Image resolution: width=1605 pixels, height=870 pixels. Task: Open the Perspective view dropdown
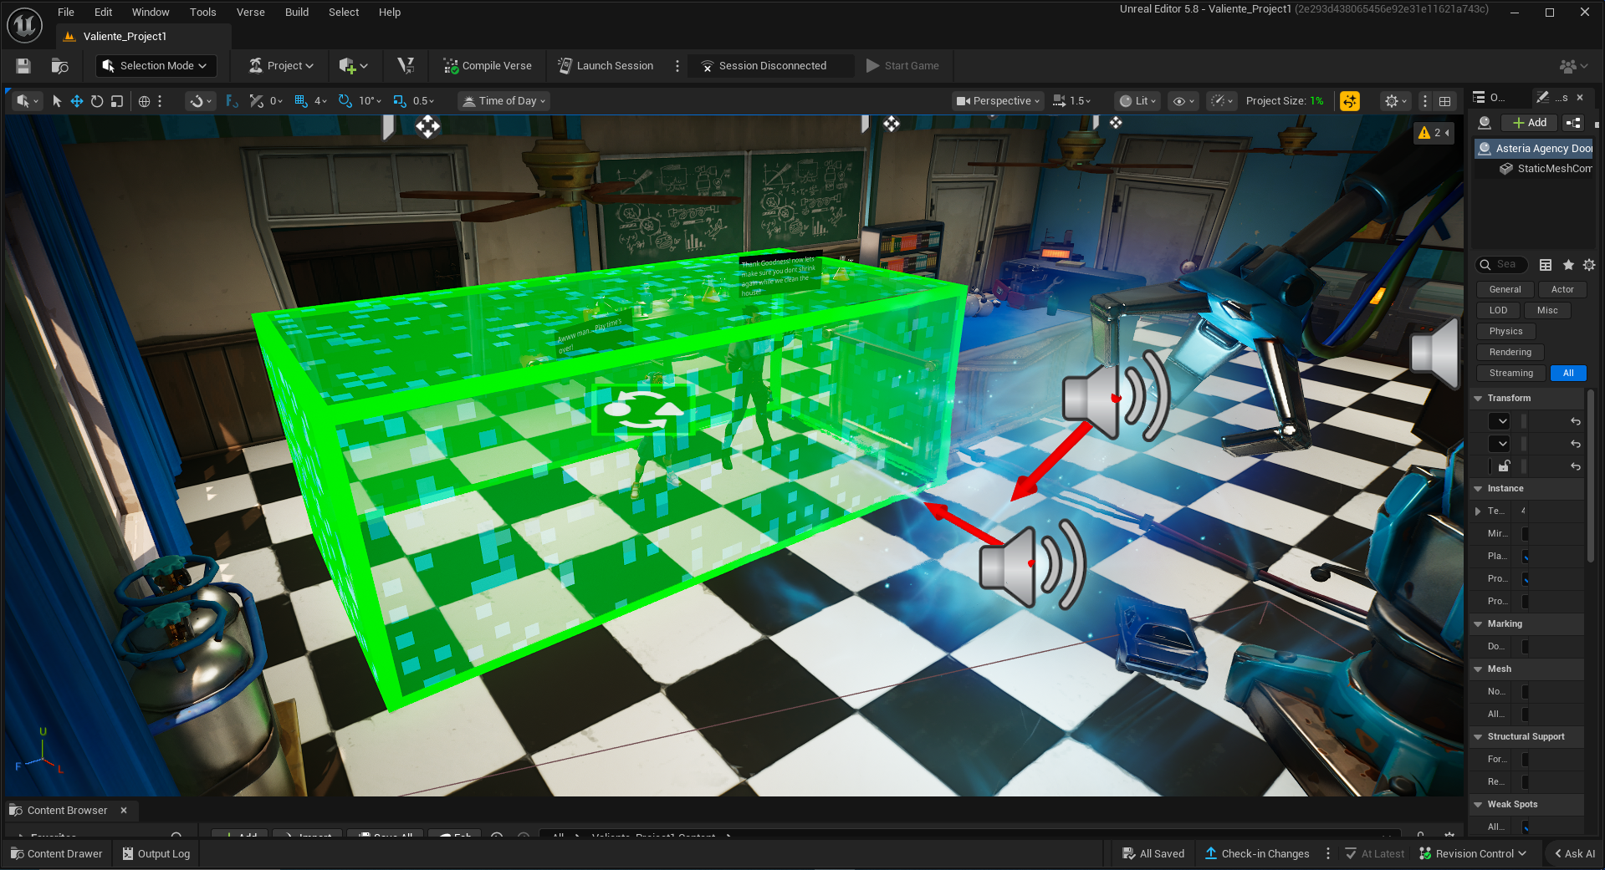tap(998, 101)
